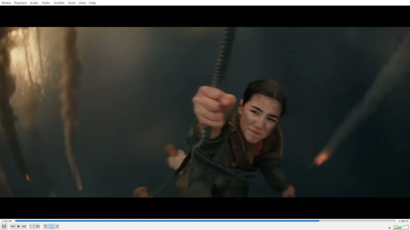This screenshot has height=230, width=410.
Task: Toggle the loop repeat mode
Action: click(x=51, y=226)
